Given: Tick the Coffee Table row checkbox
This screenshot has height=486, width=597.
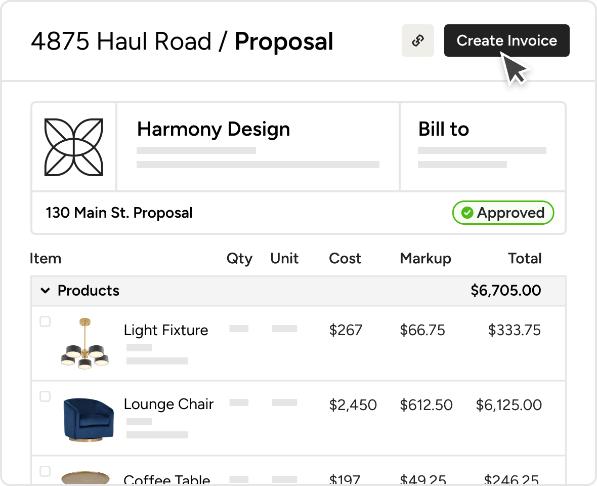Looking at the screenshot, I should click(45, 471).
